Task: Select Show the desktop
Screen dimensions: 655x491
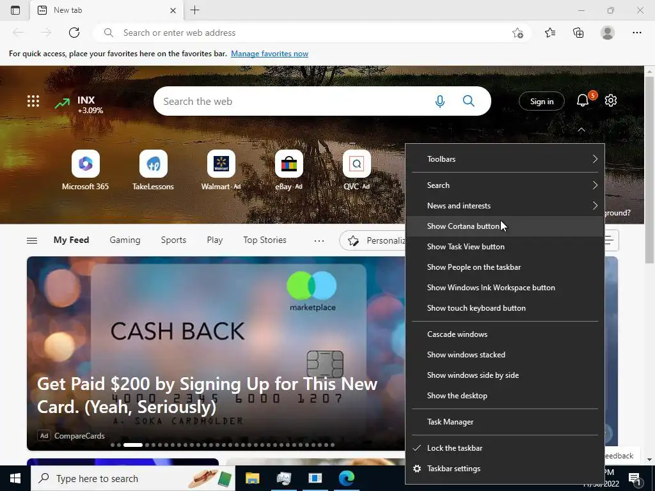Action: [505, 396]
